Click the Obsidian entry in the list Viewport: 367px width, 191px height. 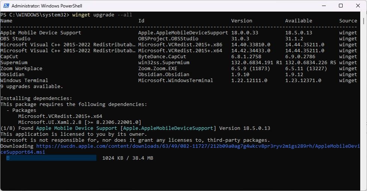click(x=12, y=75)
